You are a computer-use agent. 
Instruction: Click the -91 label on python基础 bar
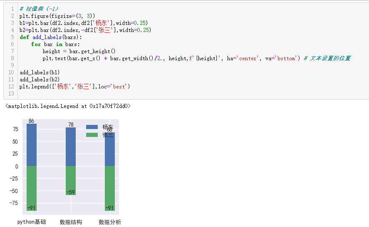(31, 208)
